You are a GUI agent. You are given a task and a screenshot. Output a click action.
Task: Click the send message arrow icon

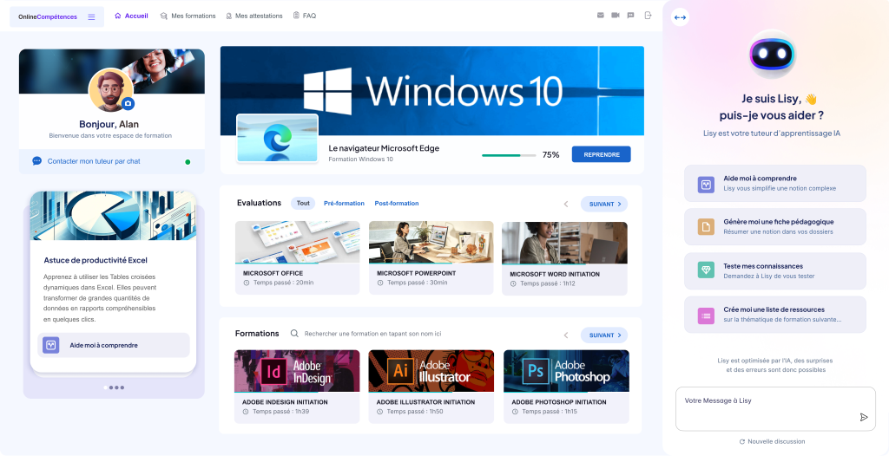click(864, 417)
